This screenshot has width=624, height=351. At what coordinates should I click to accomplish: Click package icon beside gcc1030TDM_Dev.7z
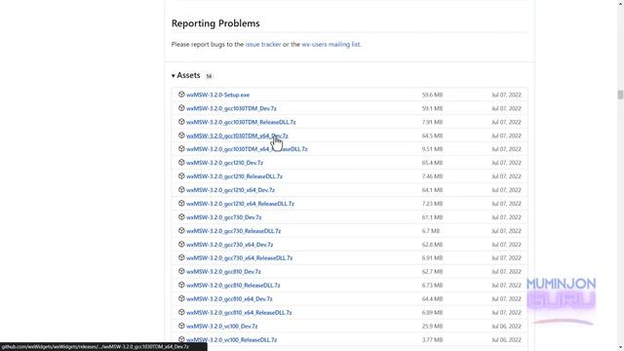click(181, 108)
